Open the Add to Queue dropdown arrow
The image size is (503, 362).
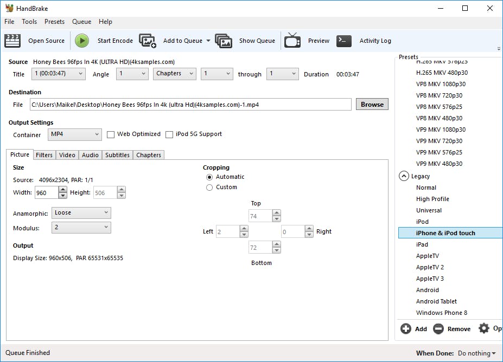tap(208, 41)
